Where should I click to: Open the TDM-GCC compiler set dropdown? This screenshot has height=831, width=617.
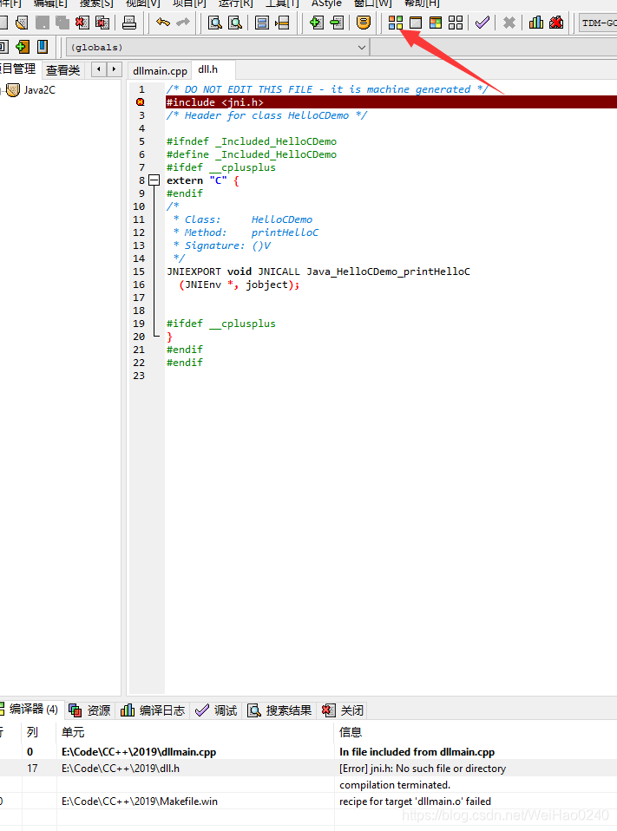[598, 23]
